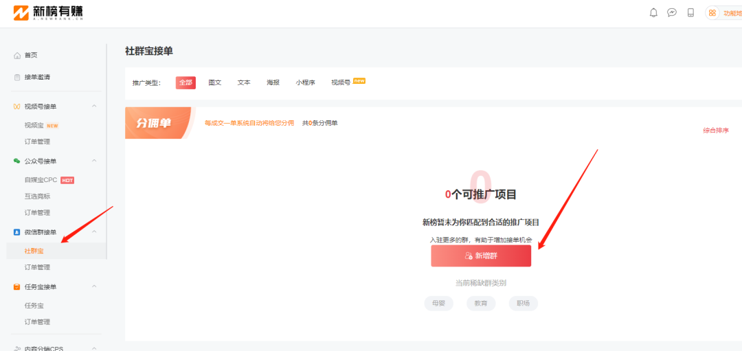Click the 社群宝接单 page title
Screen dimensions: 742x351
[x=149, y=51]
